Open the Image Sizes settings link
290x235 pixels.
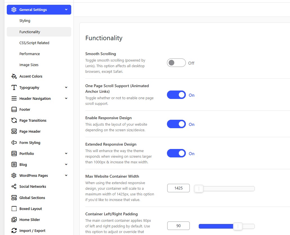[29, 65]
